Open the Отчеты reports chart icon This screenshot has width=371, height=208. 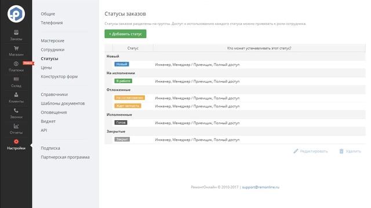point(16,126)
